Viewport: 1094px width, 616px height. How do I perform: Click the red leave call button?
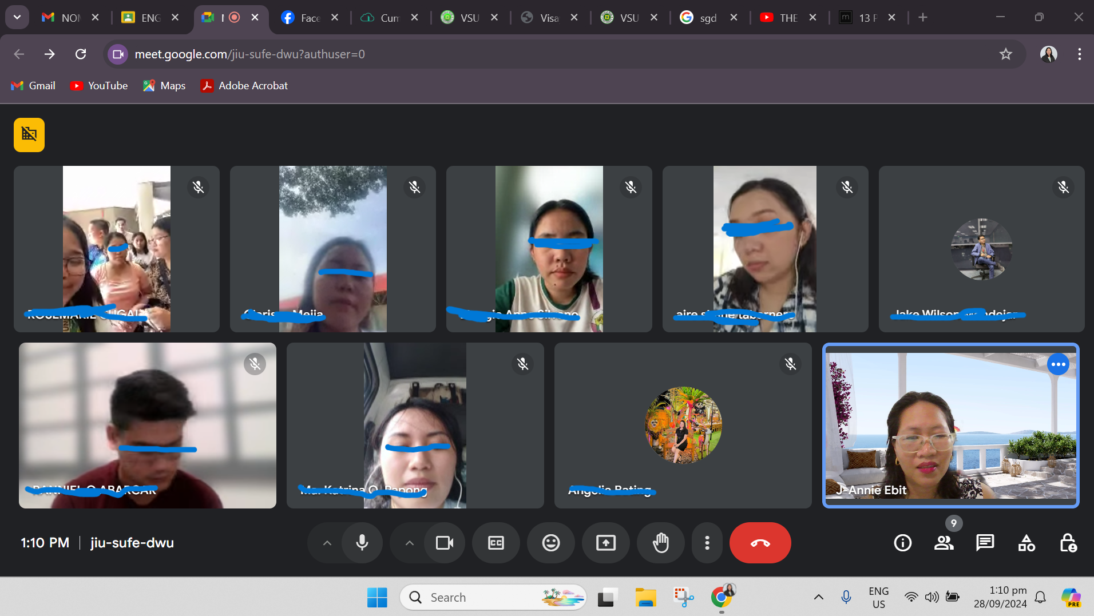coord(760,543)
